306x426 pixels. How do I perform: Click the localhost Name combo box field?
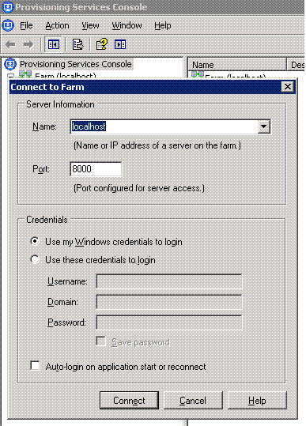pos(170,126)
